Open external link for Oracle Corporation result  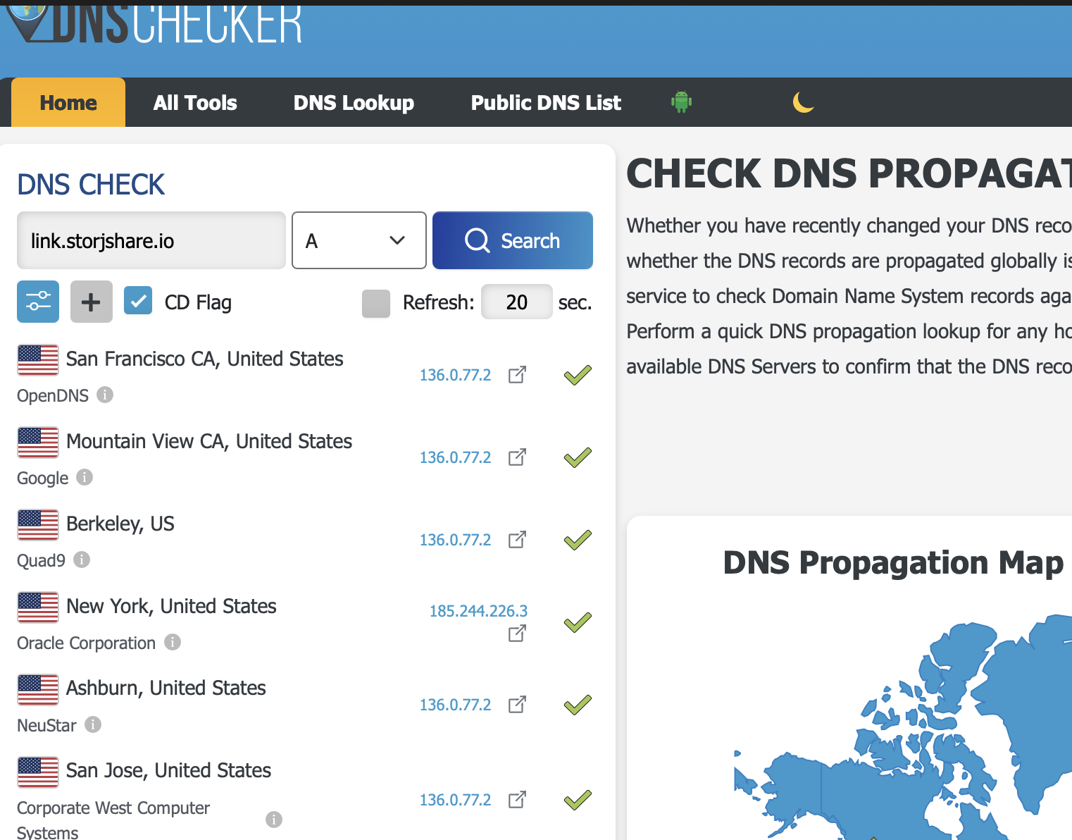(x=517, y=634)
